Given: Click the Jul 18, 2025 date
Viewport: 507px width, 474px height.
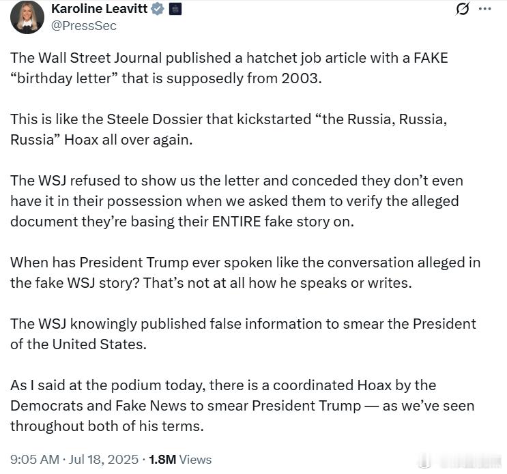Looking at the screenshot, I should [104, 459].
